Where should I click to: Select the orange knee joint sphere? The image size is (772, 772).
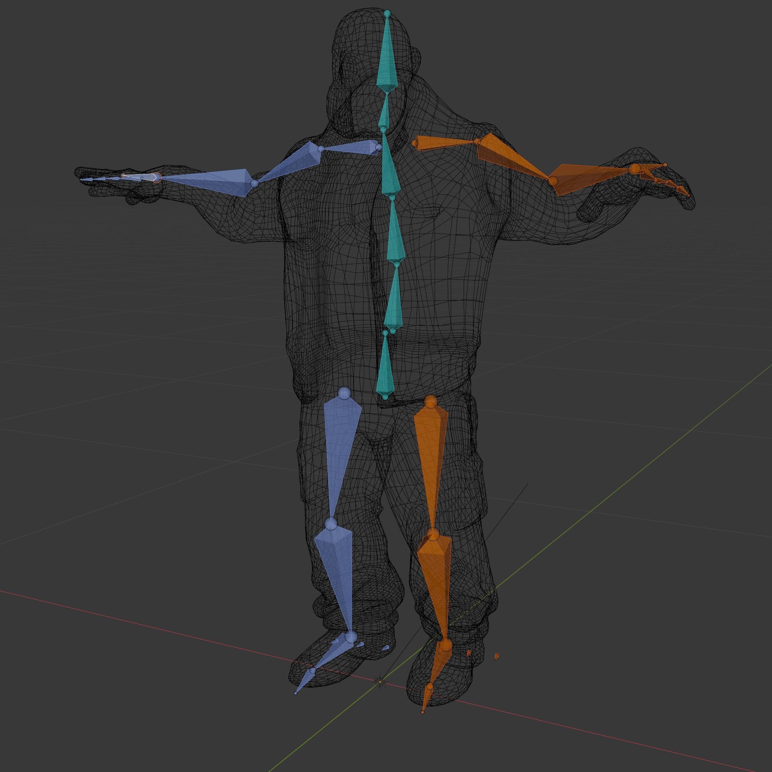click(432, 533)
